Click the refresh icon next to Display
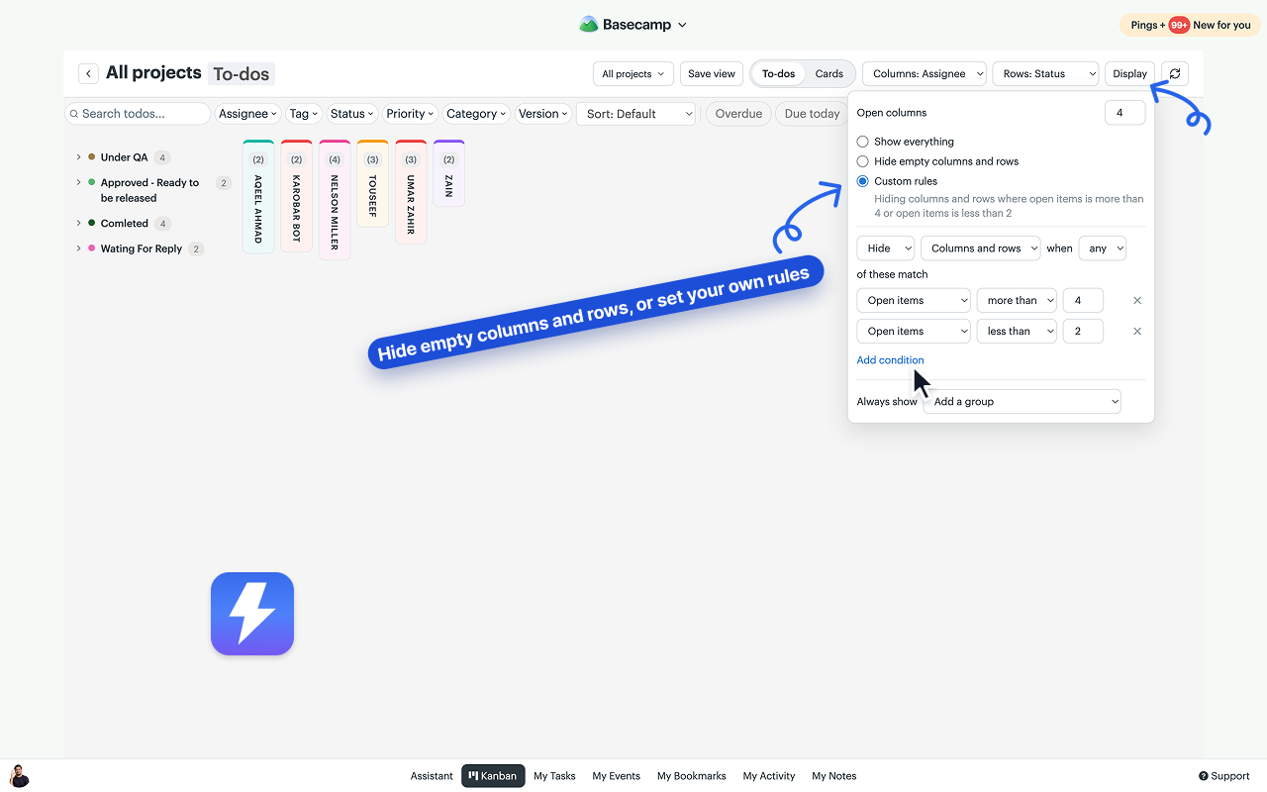This screenshot has height=792, width=1267. click(1175, 73)
